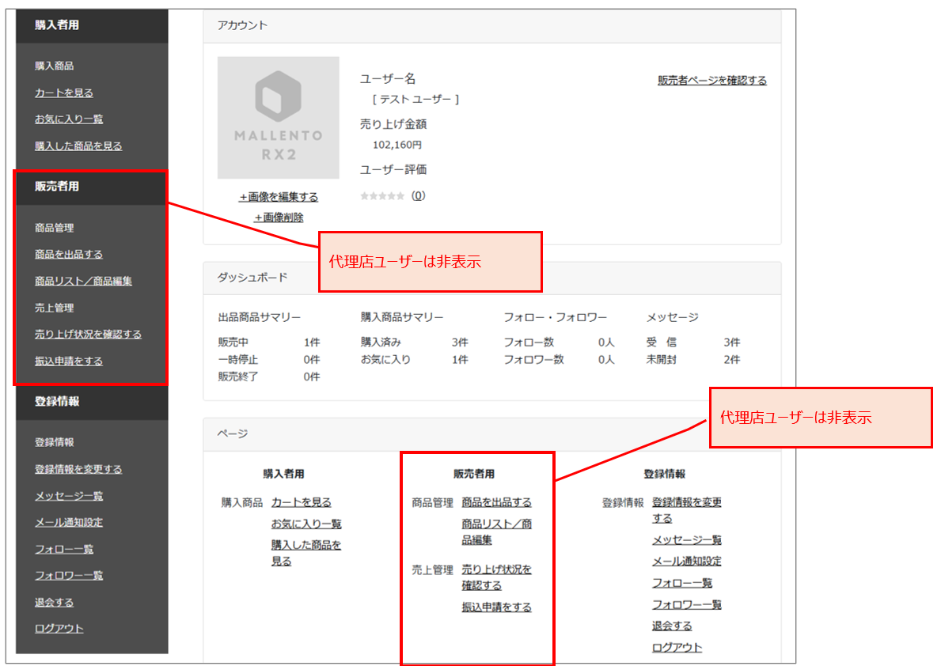Screen dimensions: 941x666
Task: Open カートを見る in the ページ section
Action: pyautogui.click(x=301, y=503)
